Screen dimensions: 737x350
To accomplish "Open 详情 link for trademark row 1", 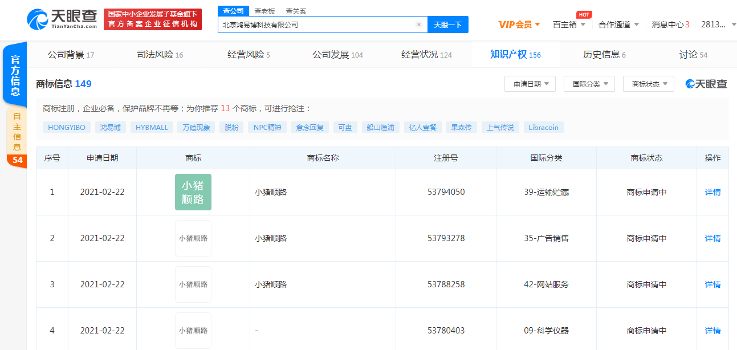I will (x=712, y=192).
